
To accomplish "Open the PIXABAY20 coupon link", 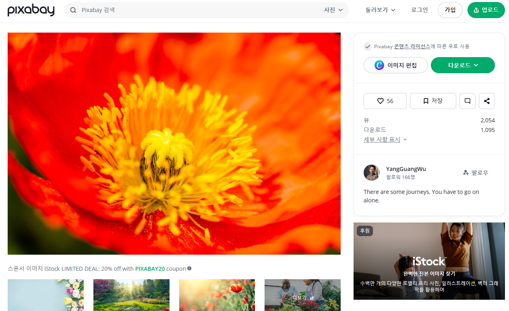I will (150, 269).
